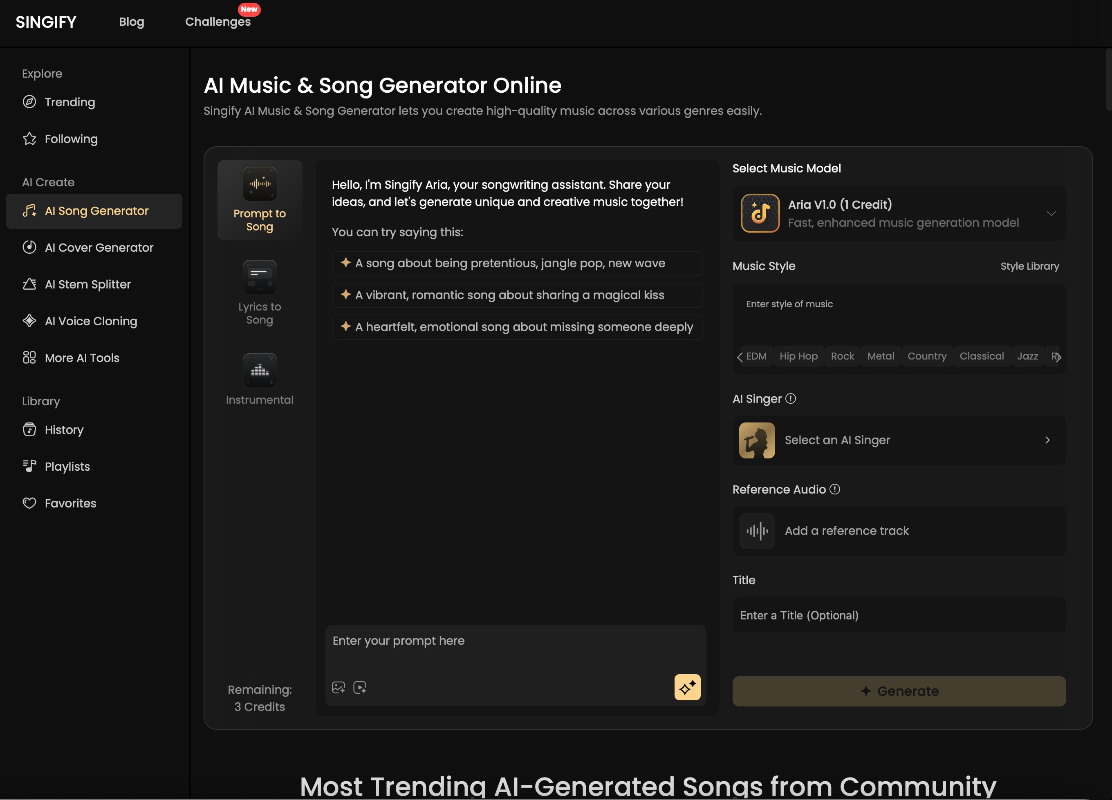Screen dimensions: 1112x800
Task: Click the AI Singer silhouette thumbnail
Action: point(757,440)
